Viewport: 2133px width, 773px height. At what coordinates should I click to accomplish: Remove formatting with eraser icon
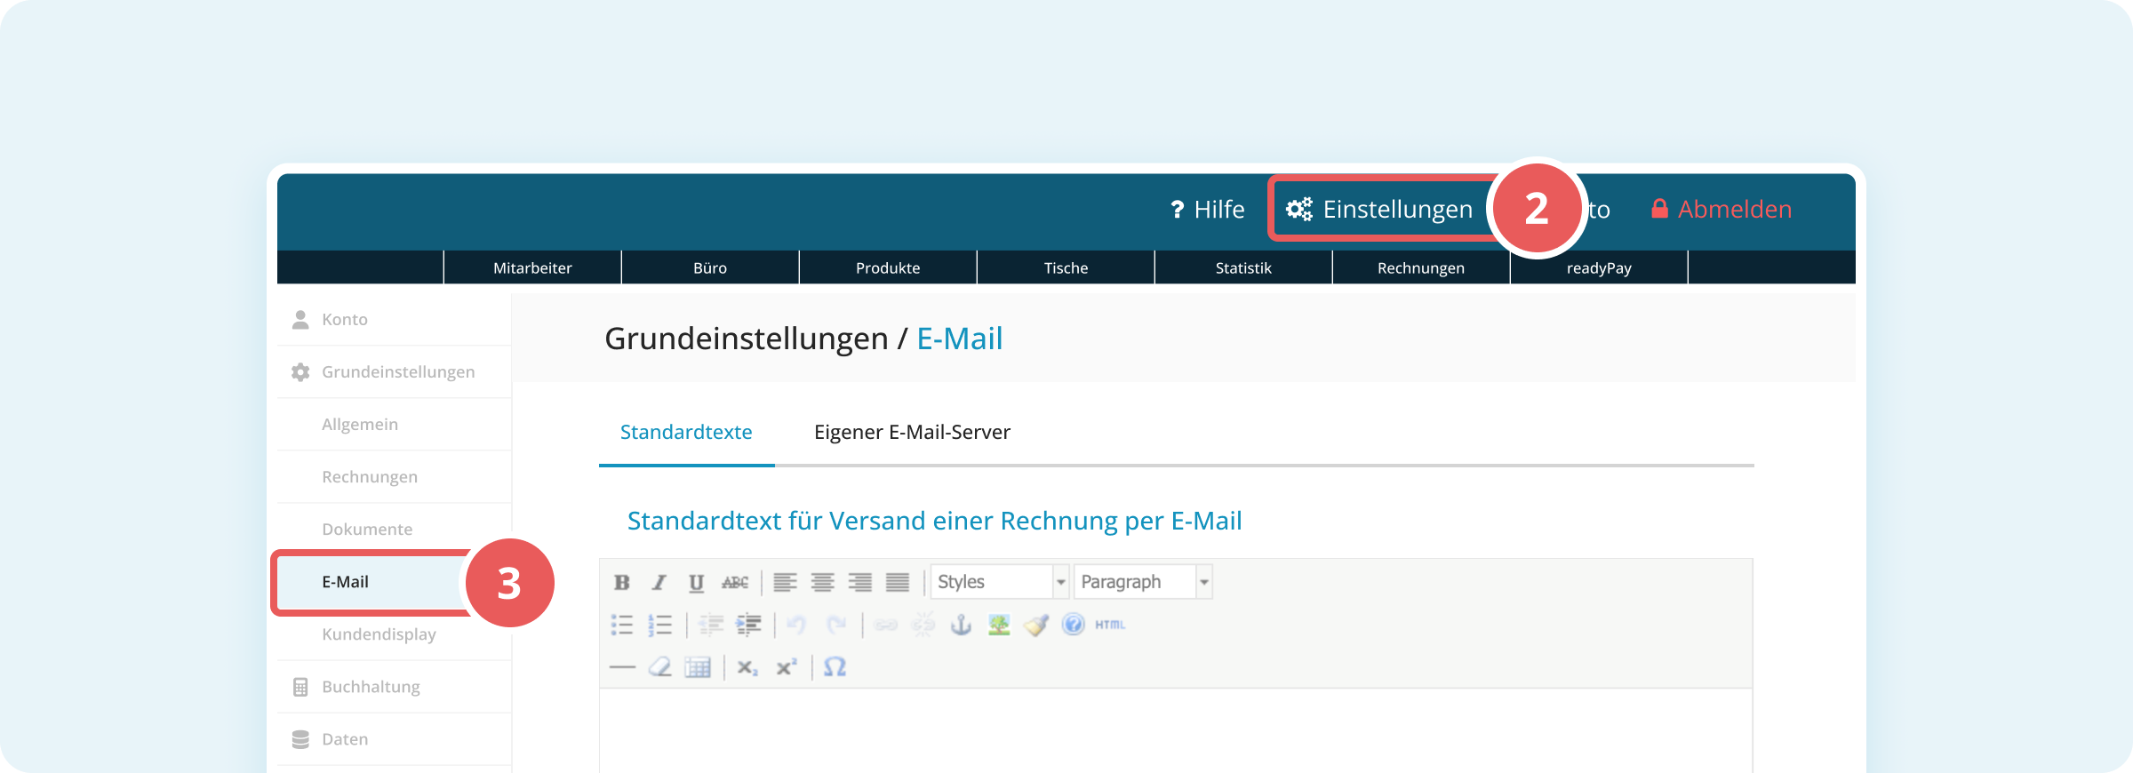click(659, 667)
